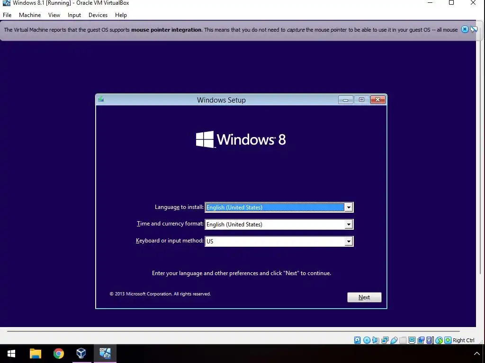Viewport: 485px width, 363px height.
Task: Open the Windows Start button
Action: pos(11,354)
